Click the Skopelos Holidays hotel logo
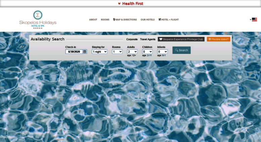This screenshot has width=261, height=142. pos(38,19)
